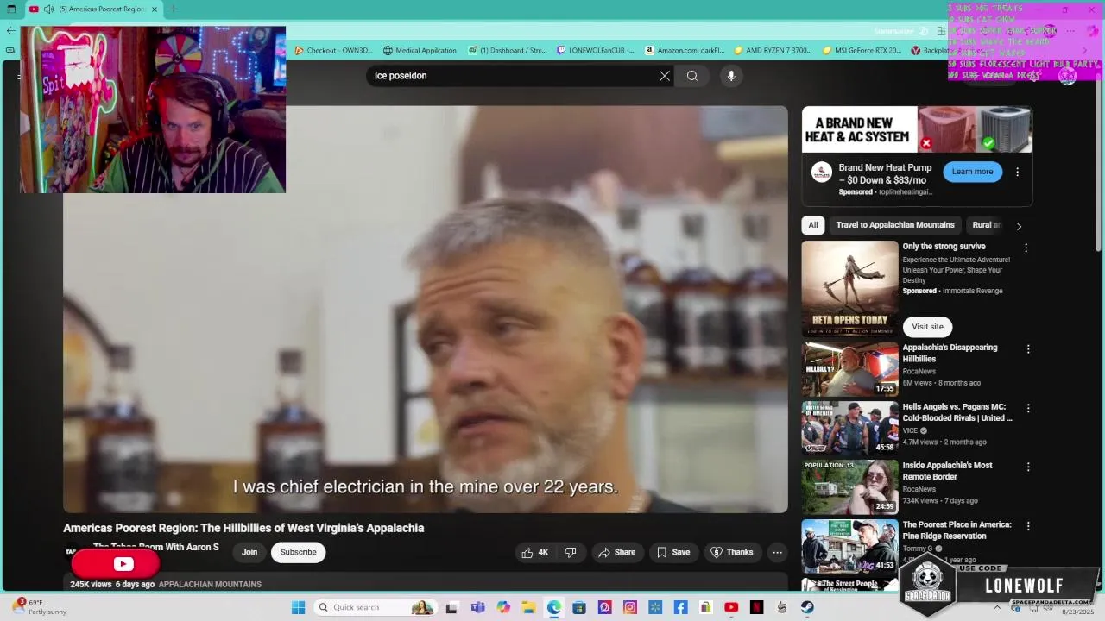The image size is (1105, 621).
Task: Select the Rural chip
Action: coord(987,225)
